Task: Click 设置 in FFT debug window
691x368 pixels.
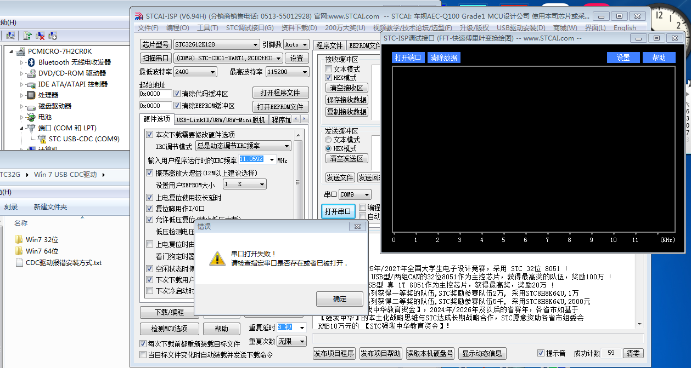Action: click(x=623, y=58)
